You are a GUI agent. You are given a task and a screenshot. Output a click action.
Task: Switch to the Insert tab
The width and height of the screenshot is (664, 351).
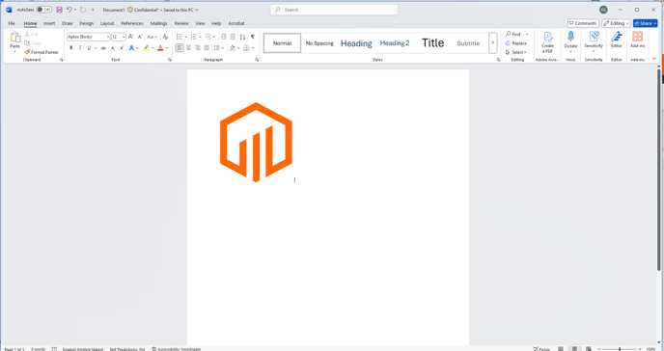[x=49, y=23]
